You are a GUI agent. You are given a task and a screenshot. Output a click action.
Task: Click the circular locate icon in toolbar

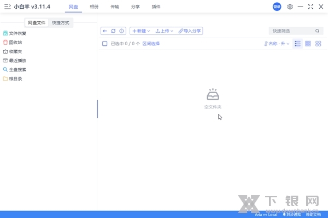[121, 31]
